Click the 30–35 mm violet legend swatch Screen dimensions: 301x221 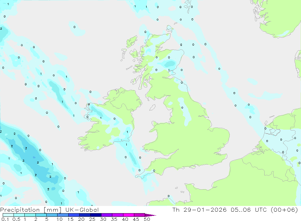[107, 215]
